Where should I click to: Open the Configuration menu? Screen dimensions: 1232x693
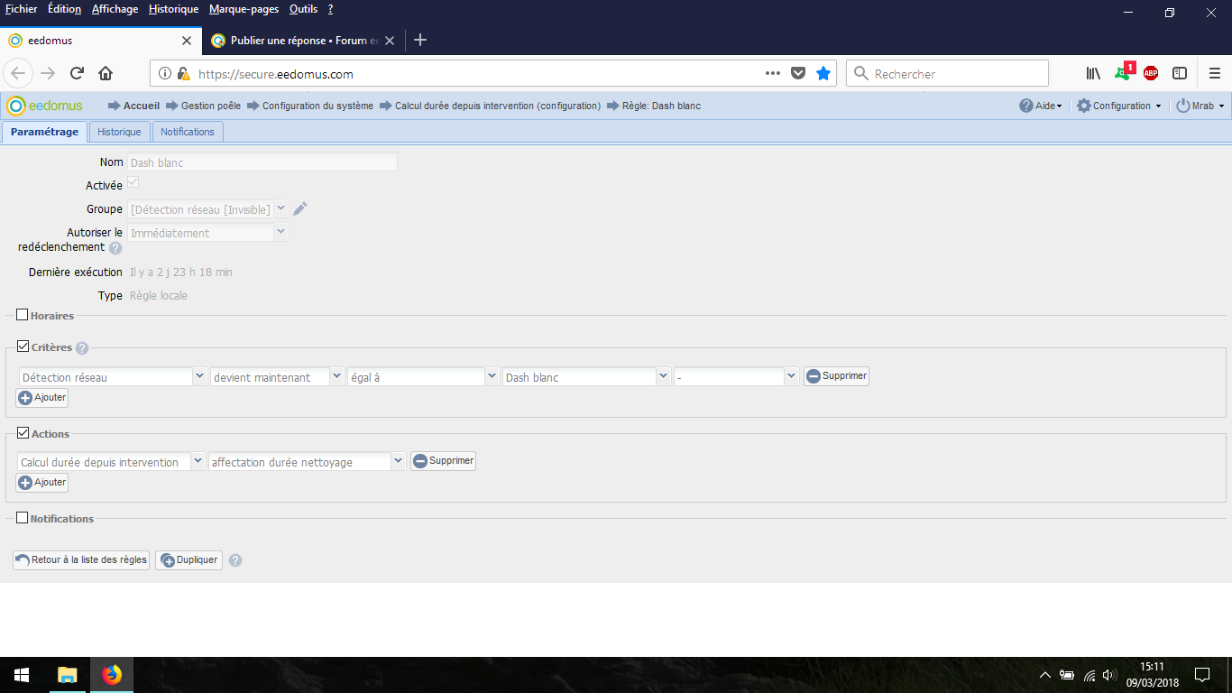coord(1119,106)
